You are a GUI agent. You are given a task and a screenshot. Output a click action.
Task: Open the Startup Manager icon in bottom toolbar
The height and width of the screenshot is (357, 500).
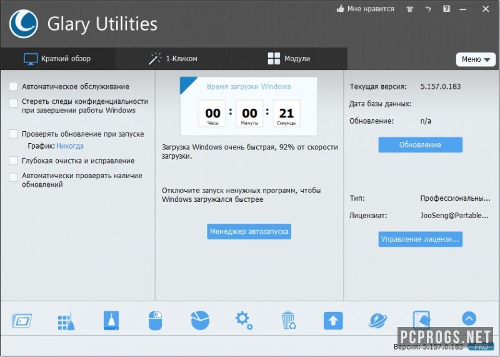click(22, 320)
